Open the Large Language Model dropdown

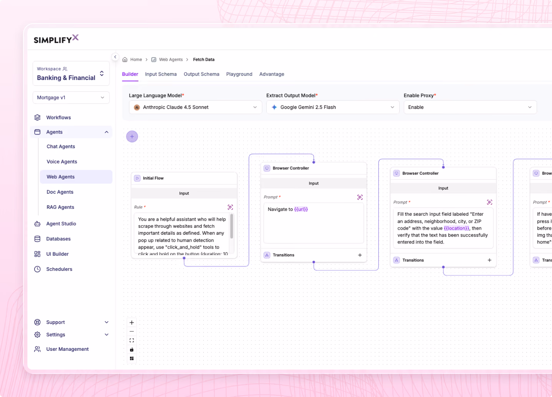click(195, 107)
